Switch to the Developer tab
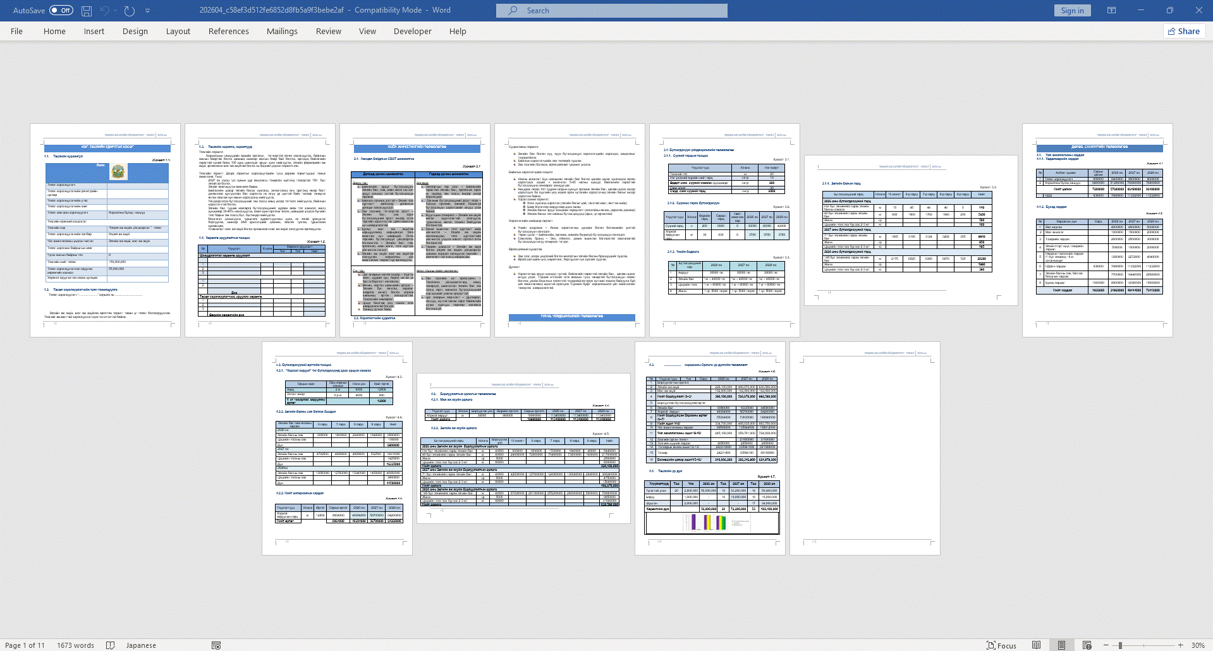This screenshot has height=651, width=1213. (x=412, y=31)
